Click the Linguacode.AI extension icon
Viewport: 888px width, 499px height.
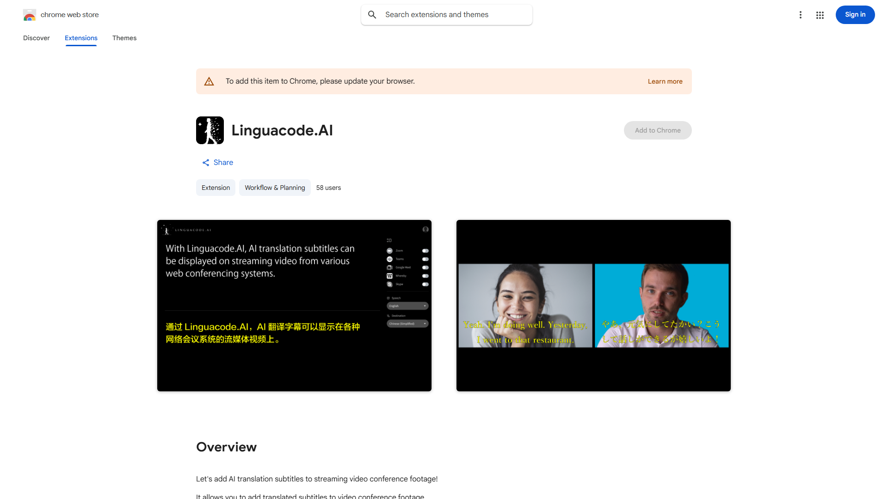pyautogui.click(x=210, y=130)
